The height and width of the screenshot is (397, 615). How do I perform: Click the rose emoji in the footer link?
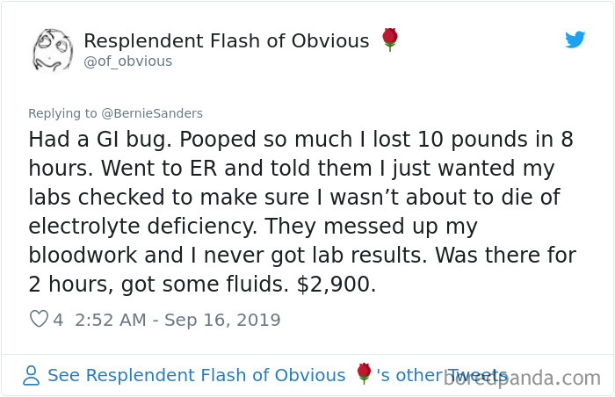364,374
